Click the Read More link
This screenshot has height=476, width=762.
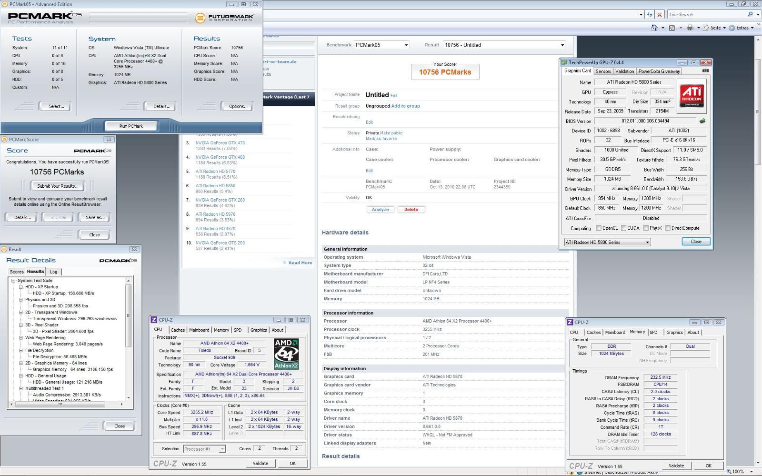[x=300, y=263]
